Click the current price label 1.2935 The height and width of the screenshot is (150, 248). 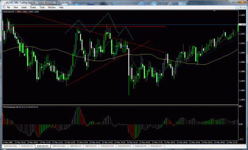(242, 25)
